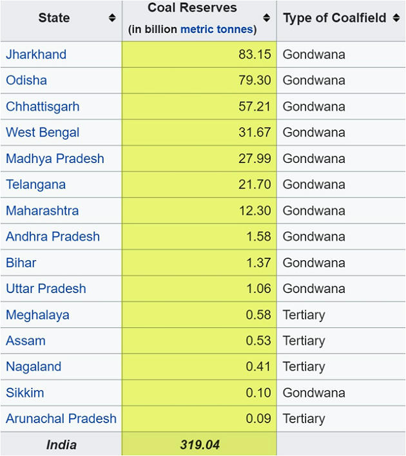Sort table by State column arrows
This screenshot has height=456, width=406.
(x=112, y=18)
